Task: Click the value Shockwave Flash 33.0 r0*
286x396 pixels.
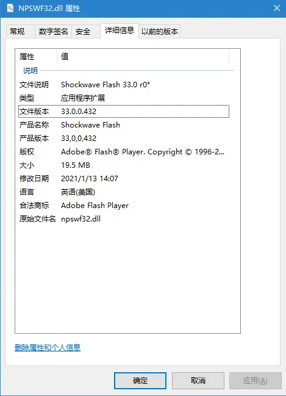Action: pos(105,85)
